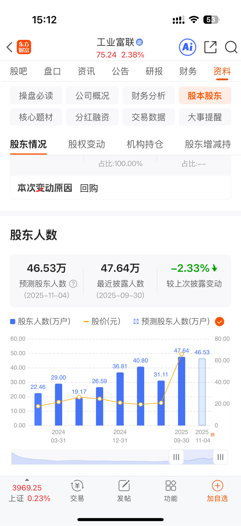
Task: Grab the left range slider handle
Action: (x=176, y=457)
